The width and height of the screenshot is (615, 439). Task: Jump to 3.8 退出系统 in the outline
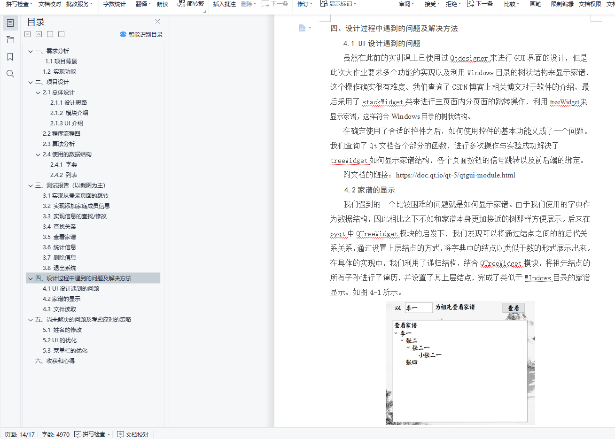point(59,268)
